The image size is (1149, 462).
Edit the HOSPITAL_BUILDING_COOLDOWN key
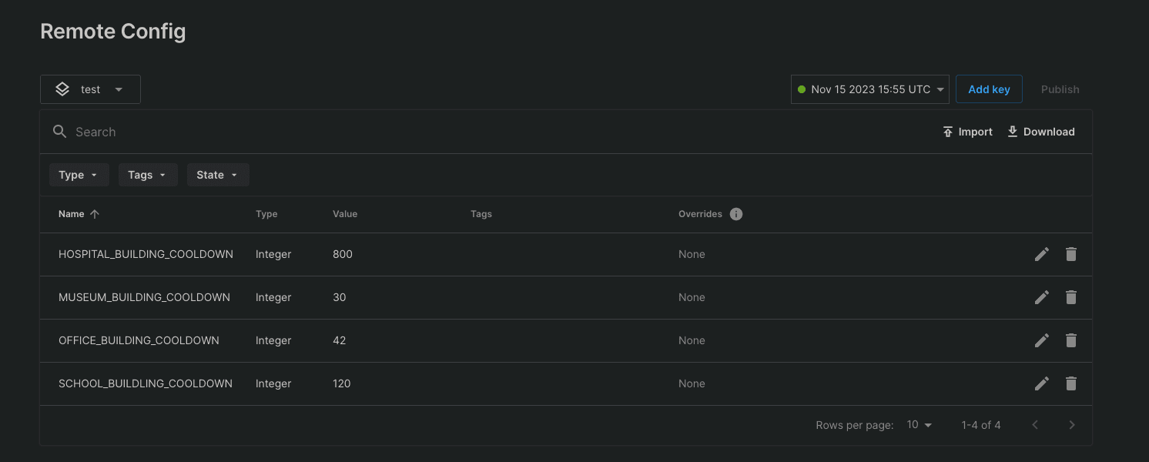(1042, 254)
